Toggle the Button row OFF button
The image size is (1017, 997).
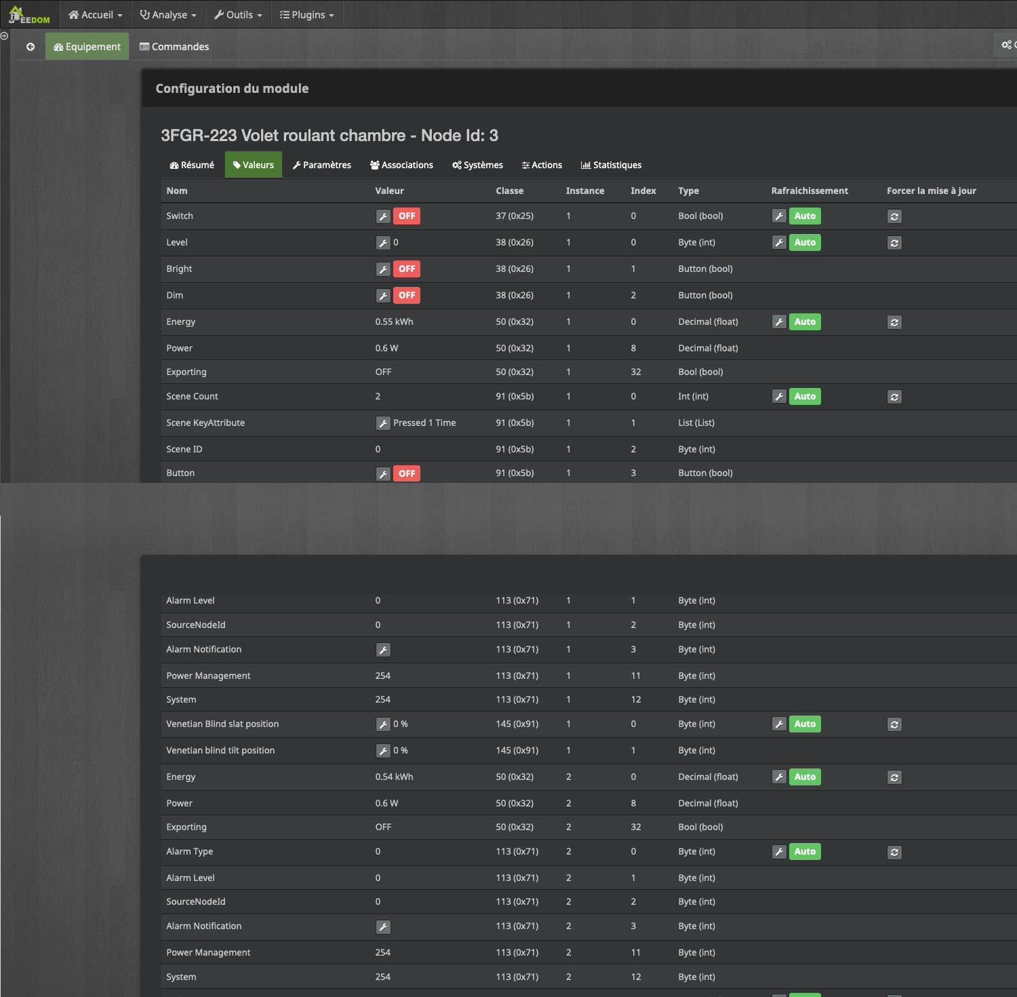click(407, 473)
